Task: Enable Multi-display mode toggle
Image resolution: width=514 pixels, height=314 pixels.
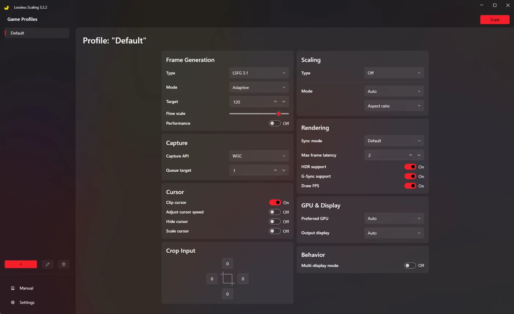Action: [x=410, y=266]
